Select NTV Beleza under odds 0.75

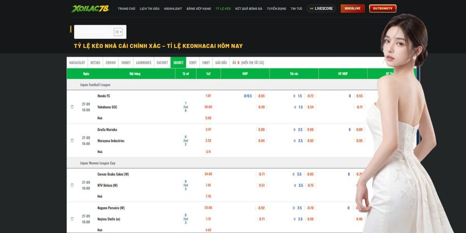pyautogui.click(x=310, y=185)
